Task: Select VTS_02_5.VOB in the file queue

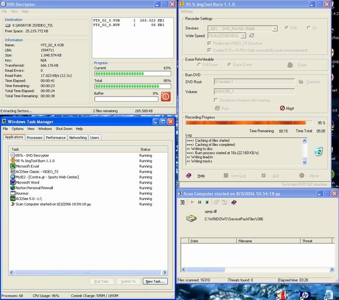Action: pos(129,20)
